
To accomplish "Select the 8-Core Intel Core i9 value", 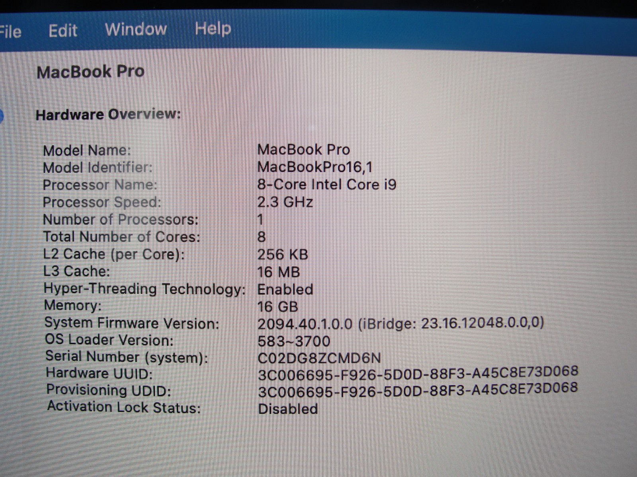I will pyautogui.click(x=327, y=184).
